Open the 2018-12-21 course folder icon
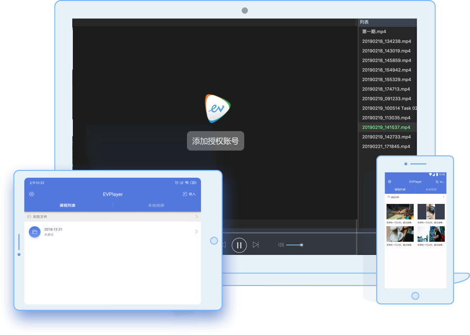 34,232
